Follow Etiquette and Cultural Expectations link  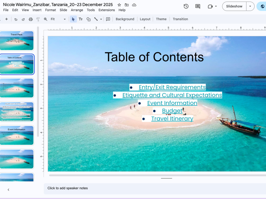[x=172, y=95]
